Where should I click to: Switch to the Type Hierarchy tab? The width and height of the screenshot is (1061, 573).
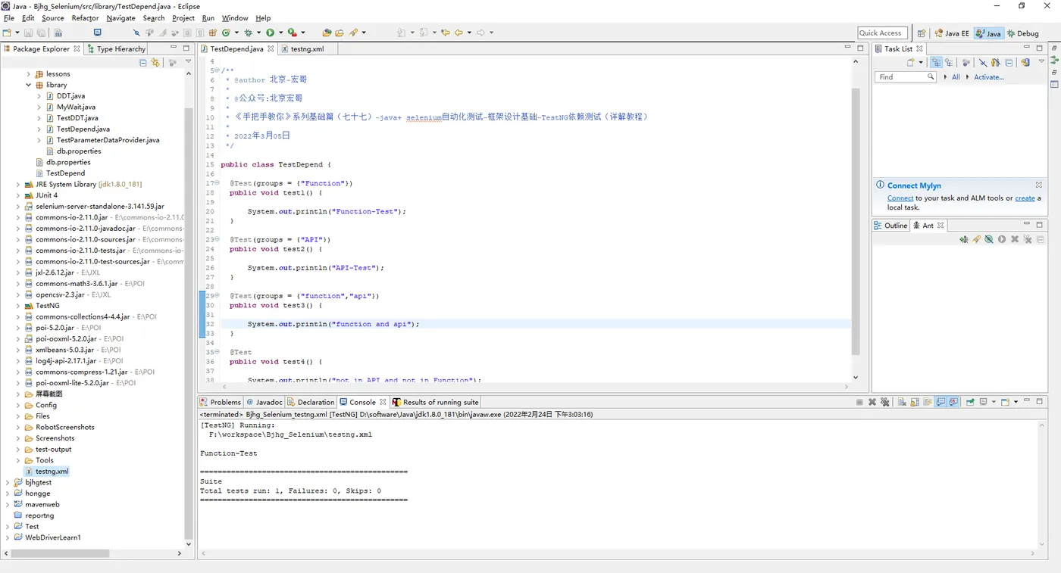115,48
